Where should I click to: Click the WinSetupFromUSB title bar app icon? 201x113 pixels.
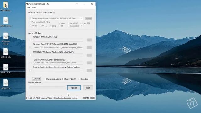tap(27, 4)
